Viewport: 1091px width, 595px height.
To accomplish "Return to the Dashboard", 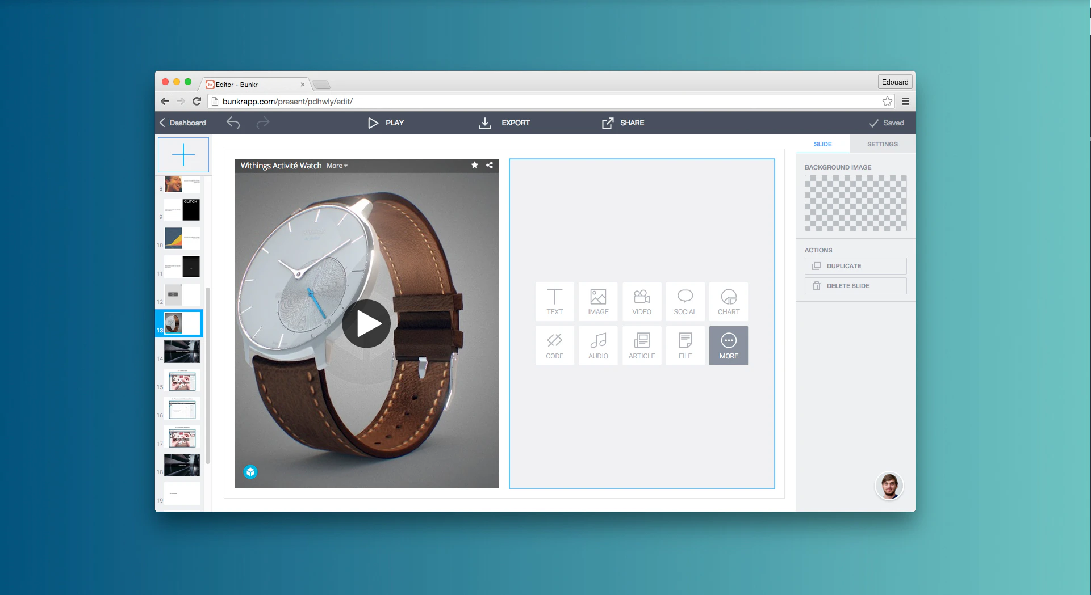I will pos(182,123).
